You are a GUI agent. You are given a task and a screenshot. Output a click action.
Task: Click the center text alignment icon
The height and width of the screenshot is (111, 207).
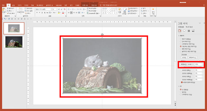(71, 12)
